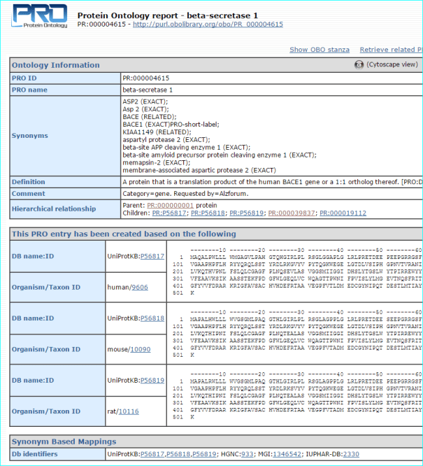This screenshot has height=466, width=423.
Task: Click the Retrieve related link at top right
Action: [x=390, y=50]
